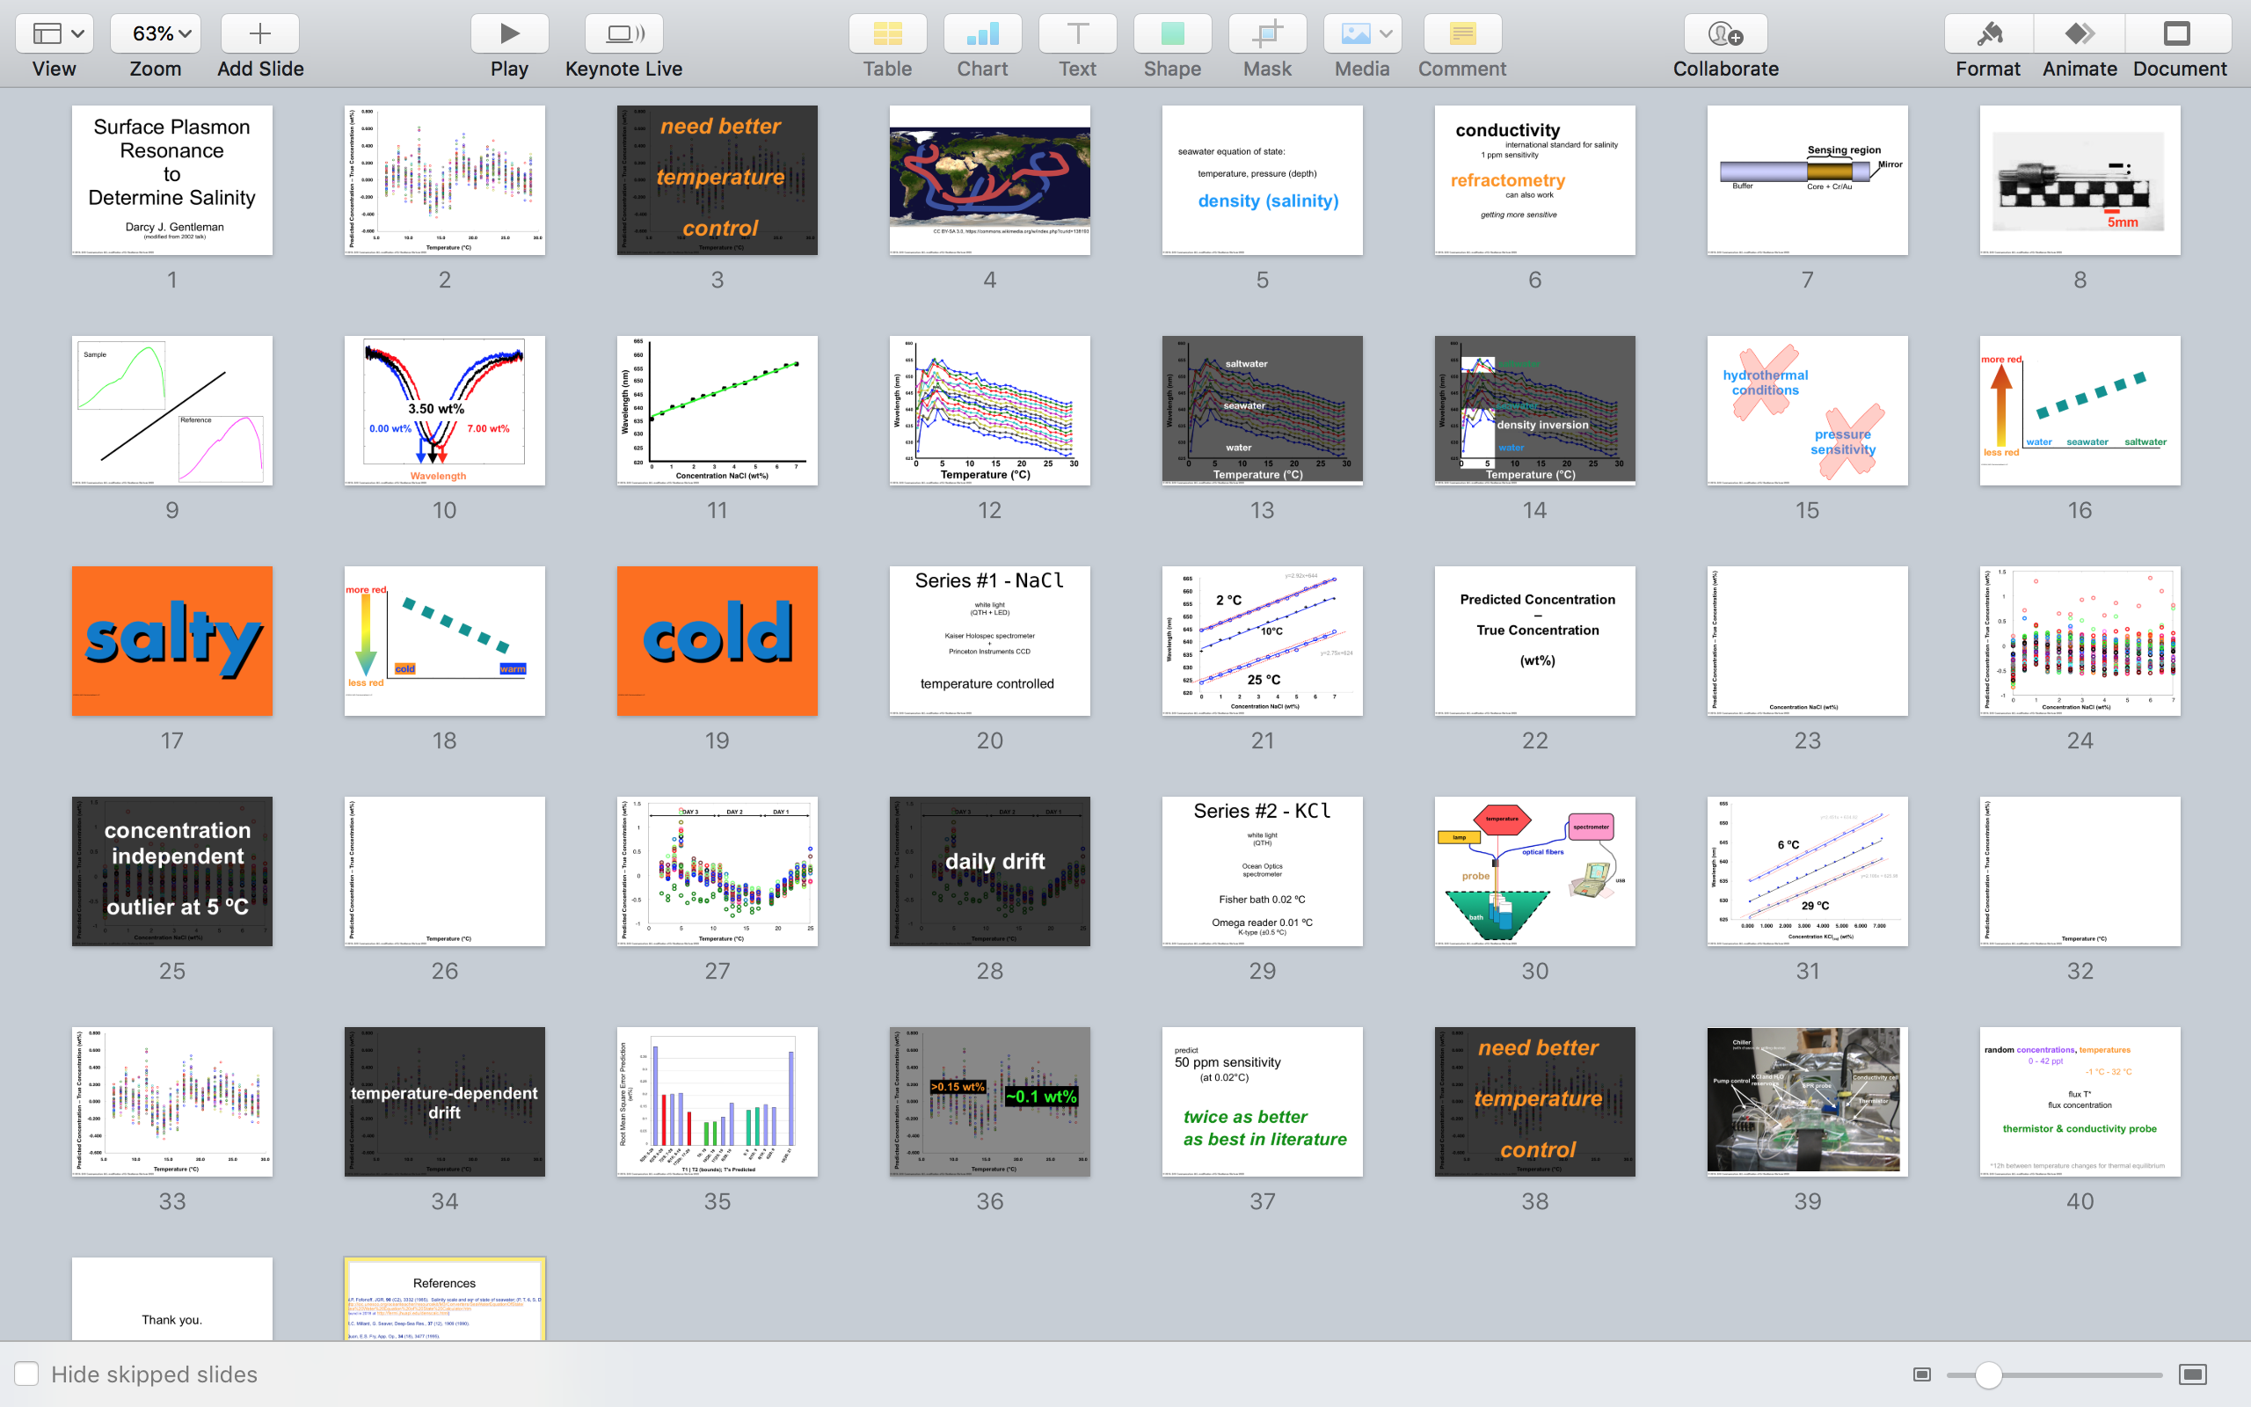This screenshot has width=2251, height=1407.
Task: Open the Document inspector tab
Action: [2177, 34]
